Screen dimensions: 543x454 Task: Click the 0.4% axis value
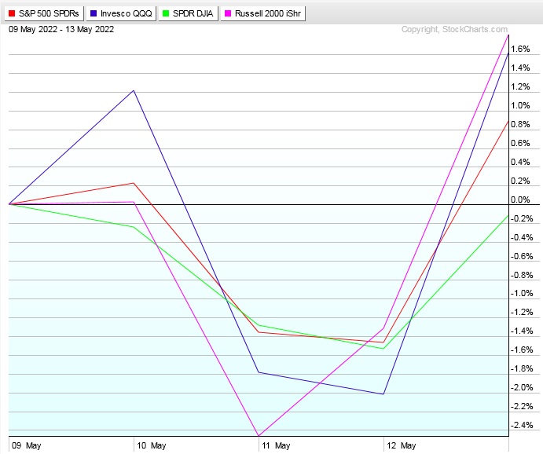[x=520, y=162]
